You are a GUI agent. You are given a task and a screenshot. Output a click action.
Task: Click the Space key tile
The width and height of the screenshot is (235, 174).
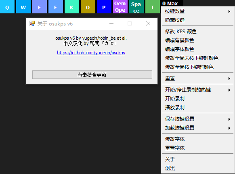[x=136, y=6]
